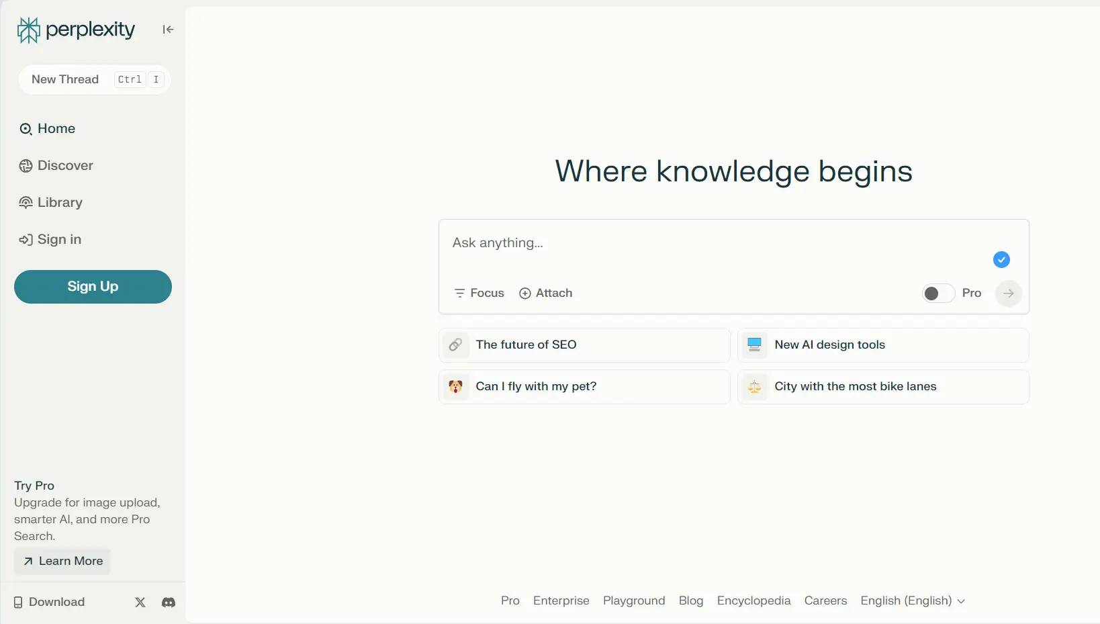1100x624 pixels.
Task: Open the Discover page
Action: 56,166
